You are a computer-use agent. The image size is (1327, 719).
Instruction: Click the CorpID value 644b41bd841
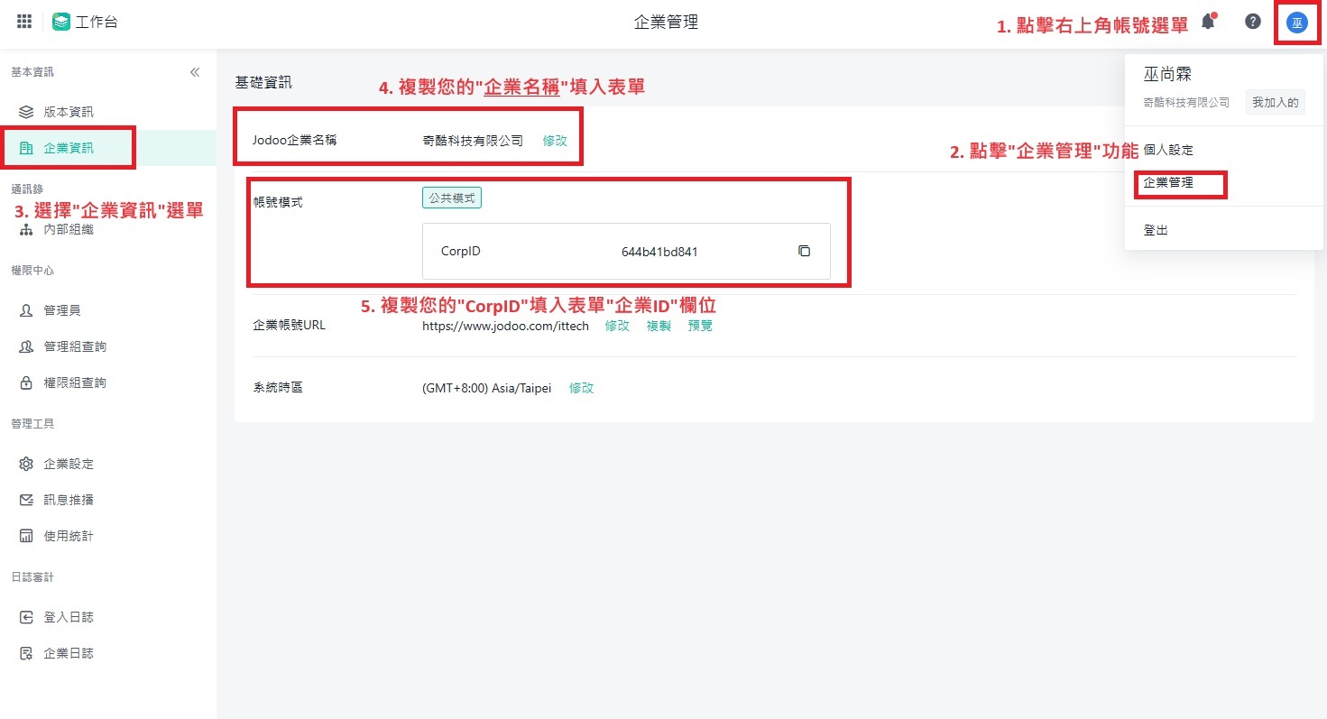[659, 252]
